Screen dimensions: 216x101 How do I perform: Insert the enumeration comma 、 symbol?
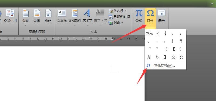(x=148, y=42)
